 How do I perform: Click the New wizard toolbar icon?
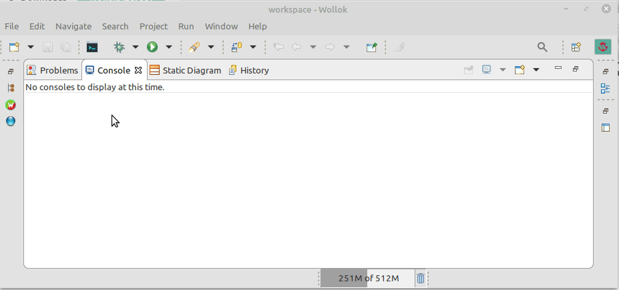click(x=15, y=47)
